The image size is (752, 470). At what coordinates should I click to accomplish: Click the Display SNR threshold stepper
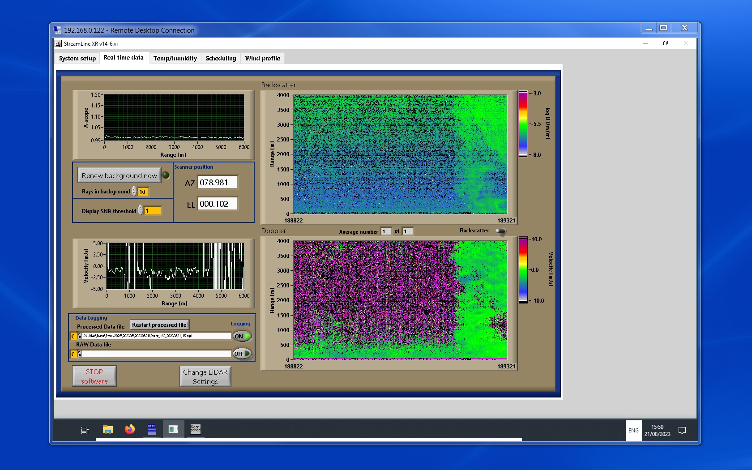click(x=141, y=210)
